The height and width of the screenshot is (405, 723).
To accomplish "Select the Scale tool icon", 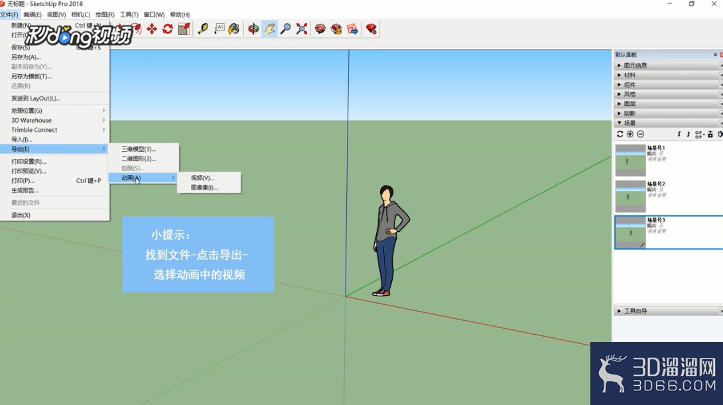I will pyautogui.click(x=184, y=29).
